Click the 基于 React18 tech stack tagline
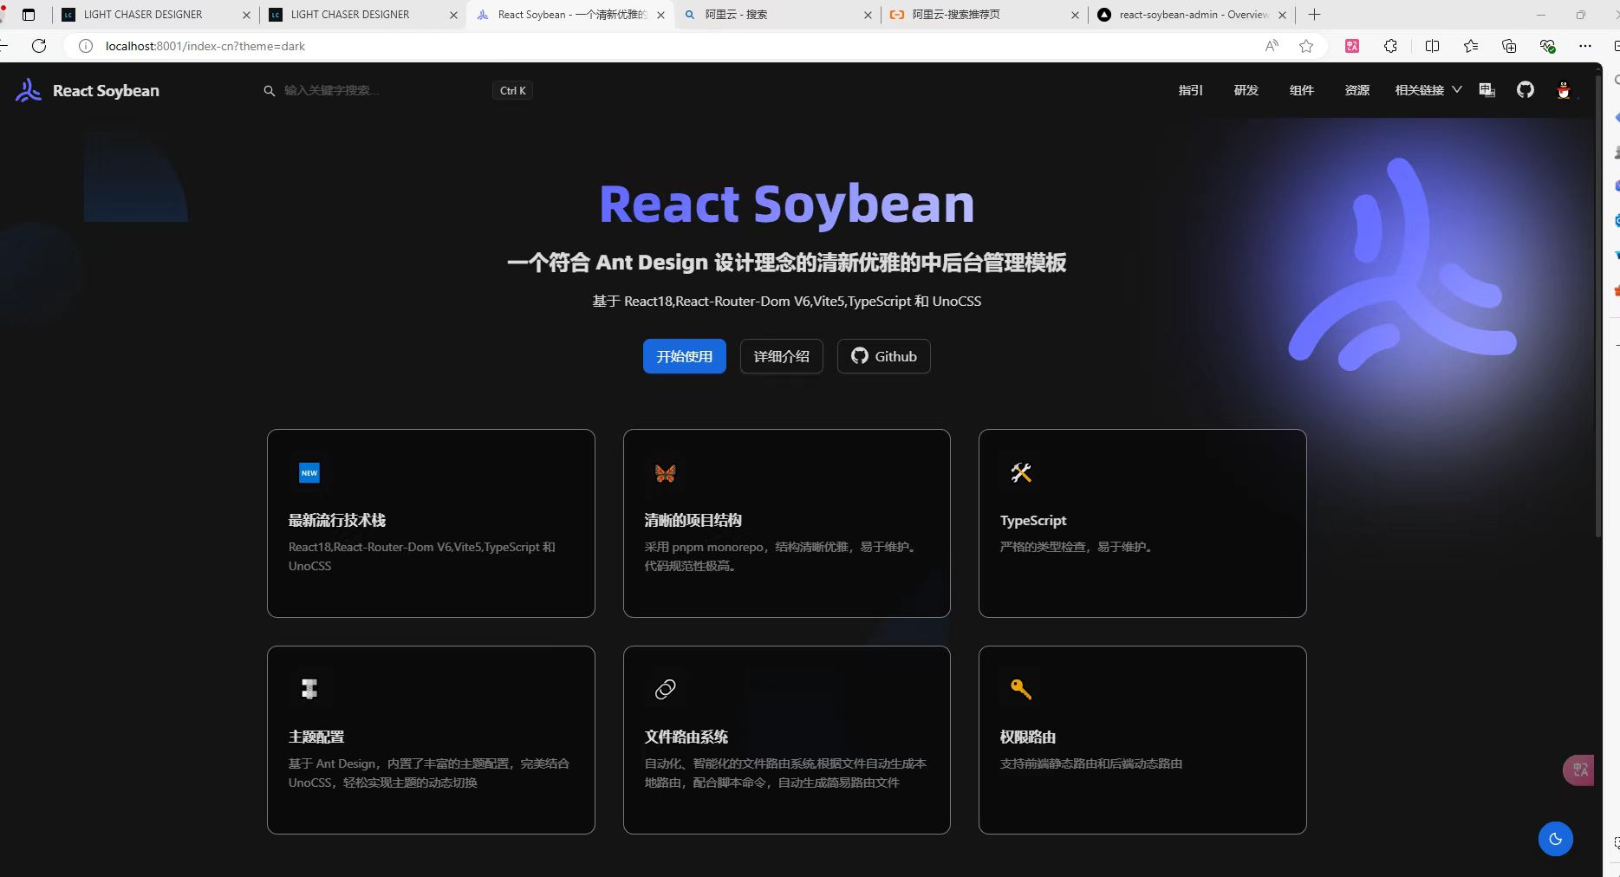1620x877 pixels. (x=786, y=301)
